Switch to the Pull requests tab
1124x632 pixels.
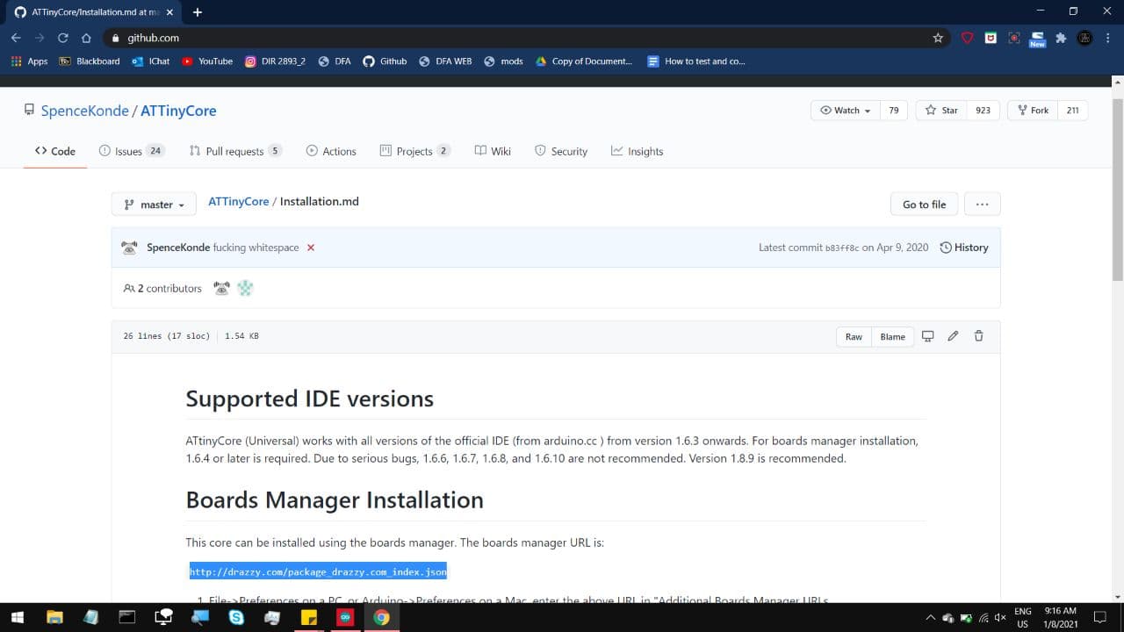[x=235, y=151]
